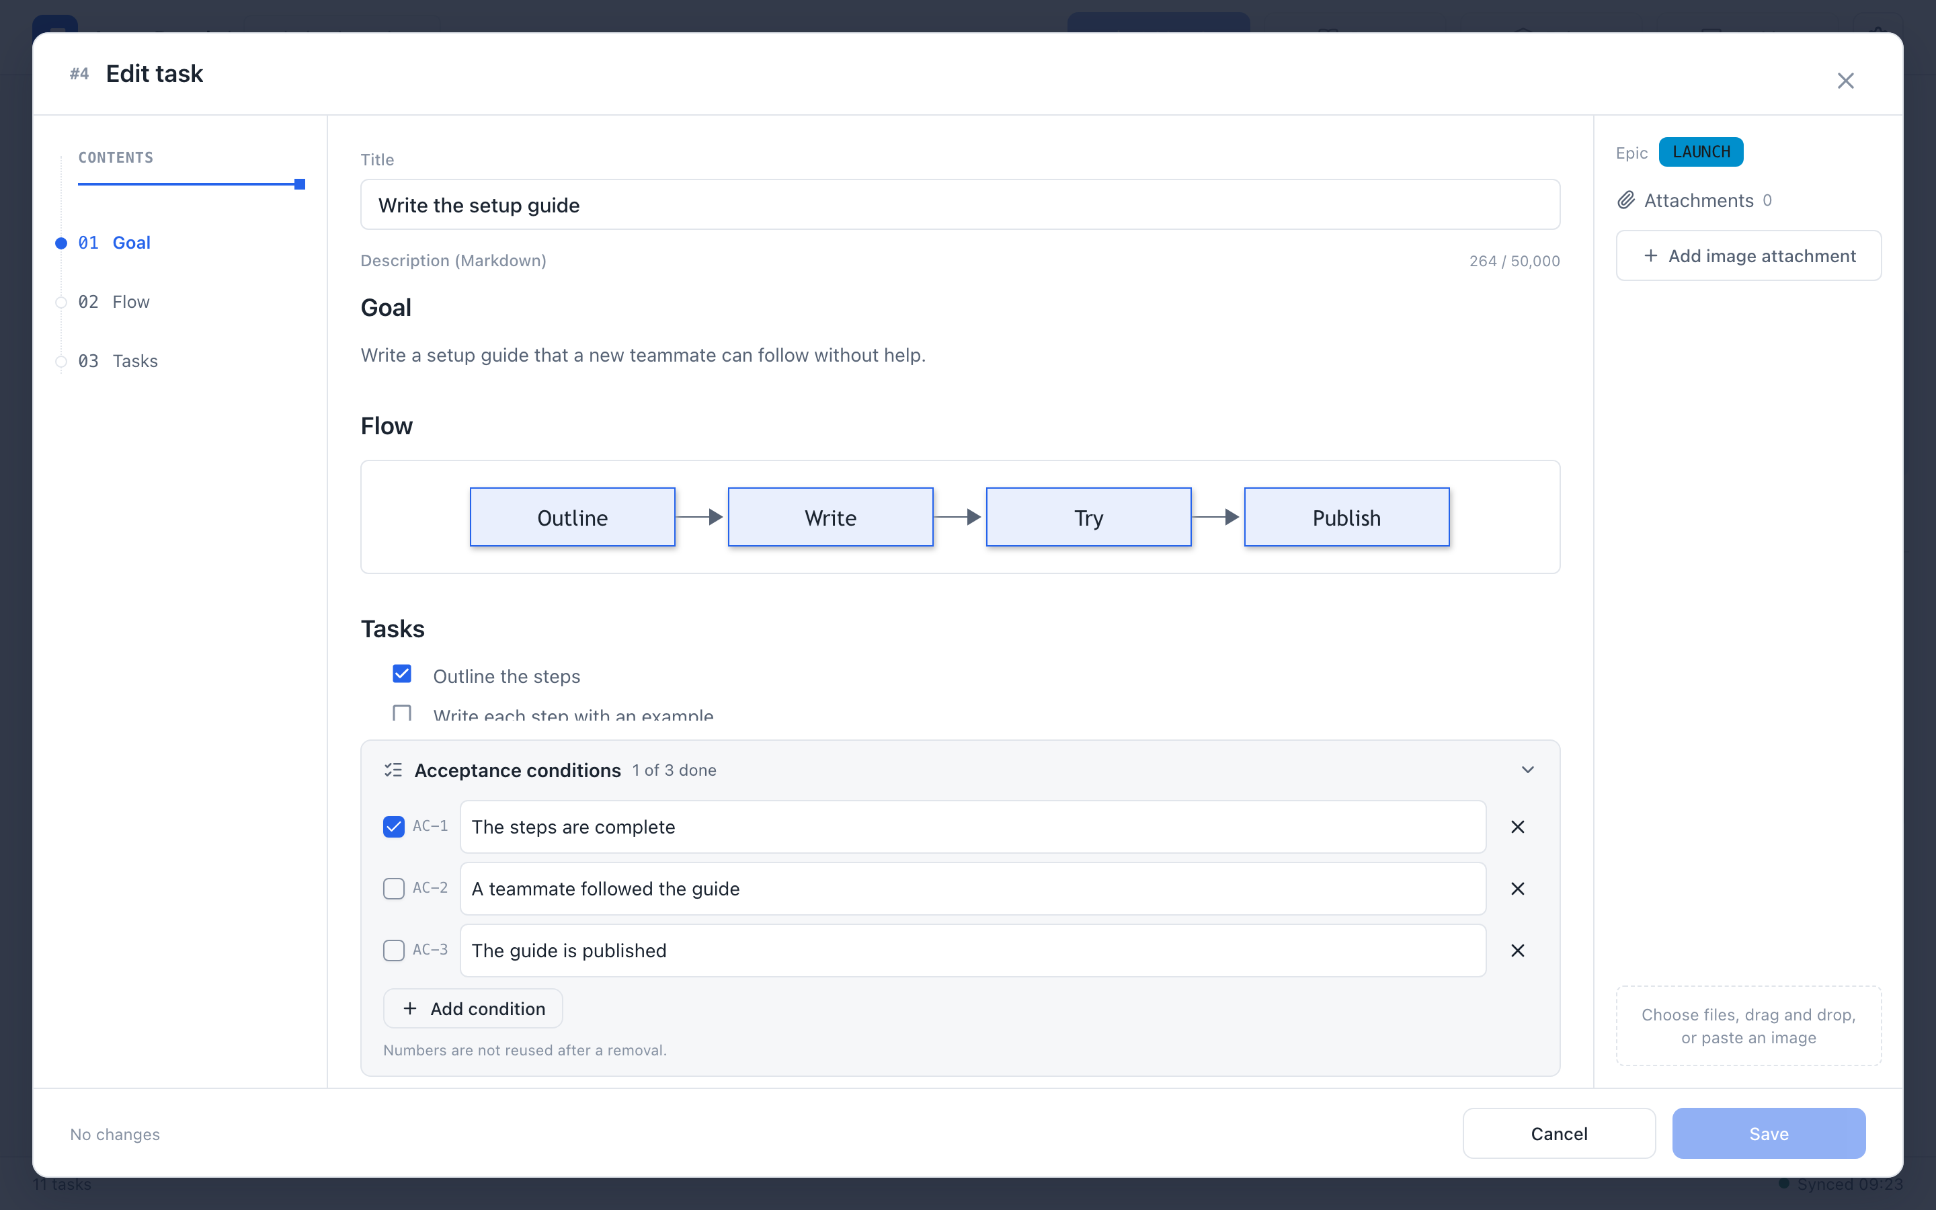
Task: Remove condition AC-2
Action: [x=1518, y=888]
